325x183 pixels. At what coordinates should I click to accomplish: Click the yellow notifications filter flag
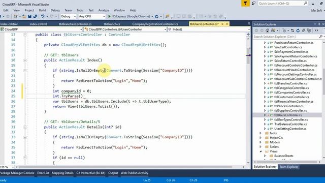(245, 4)
